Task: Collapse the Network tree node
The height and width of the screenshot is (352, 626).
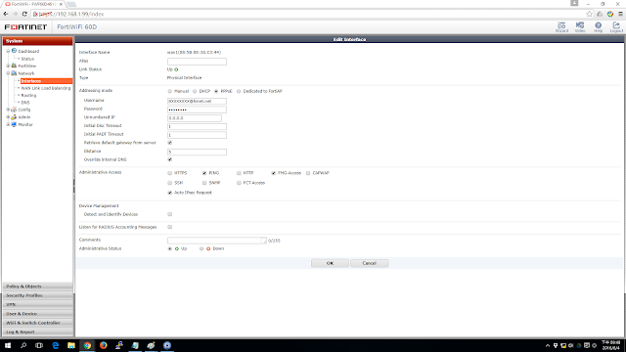Action: (x=8, y=73)
